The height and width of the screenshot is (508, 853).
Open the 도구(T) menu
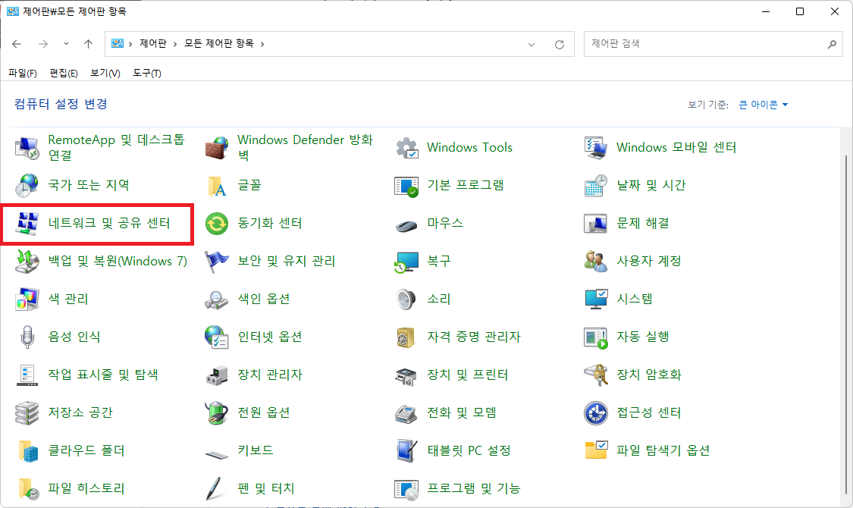(147, 73)
